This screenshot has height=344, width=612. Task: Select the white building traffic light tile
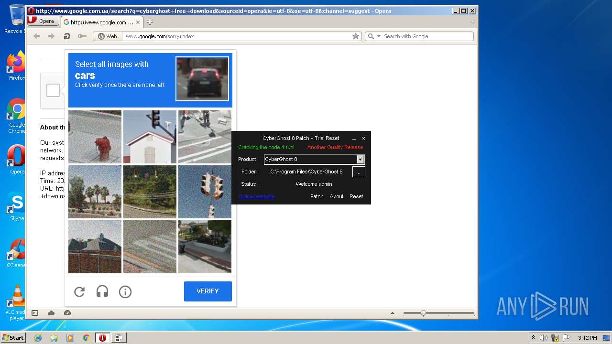pyautogui.click(x=150, y=137)
